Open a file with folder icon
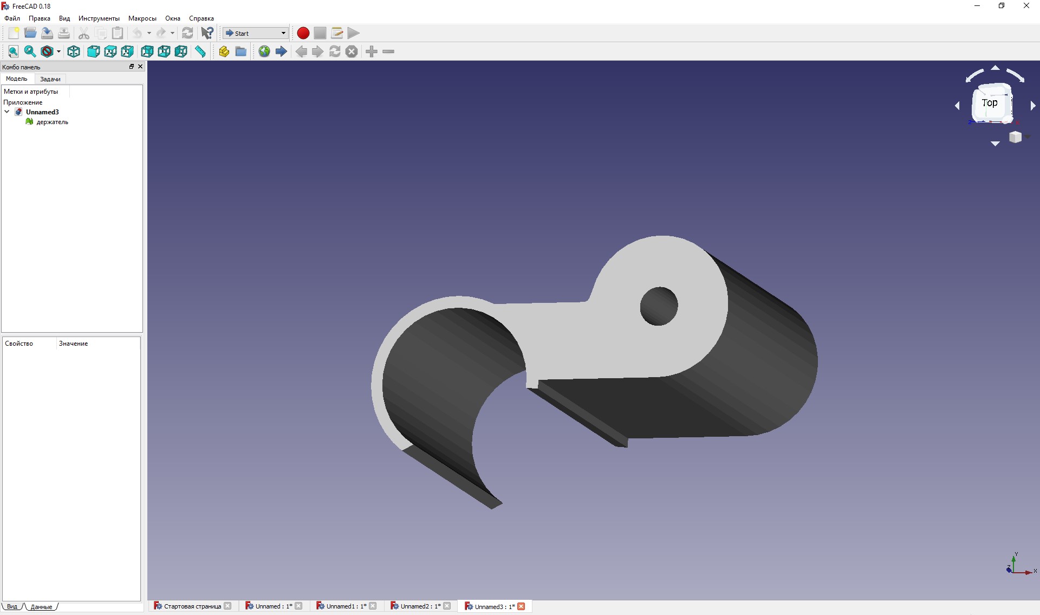The width and height of the screenshot is (1040, 615). click(x=30, y=33)
